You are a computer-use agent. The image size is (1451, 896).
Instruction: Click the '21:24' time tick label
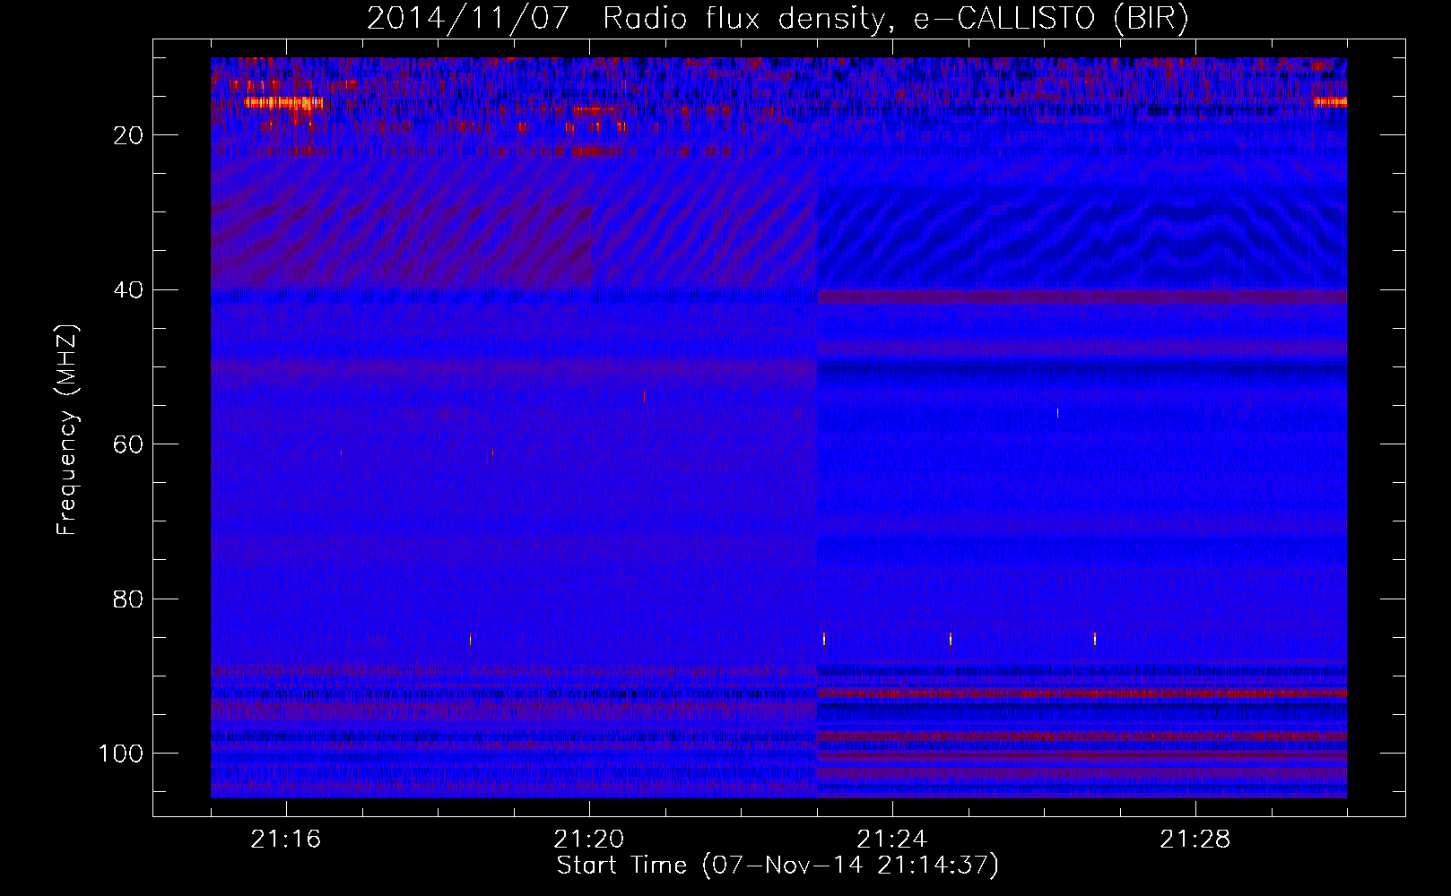tap(892, 840)
